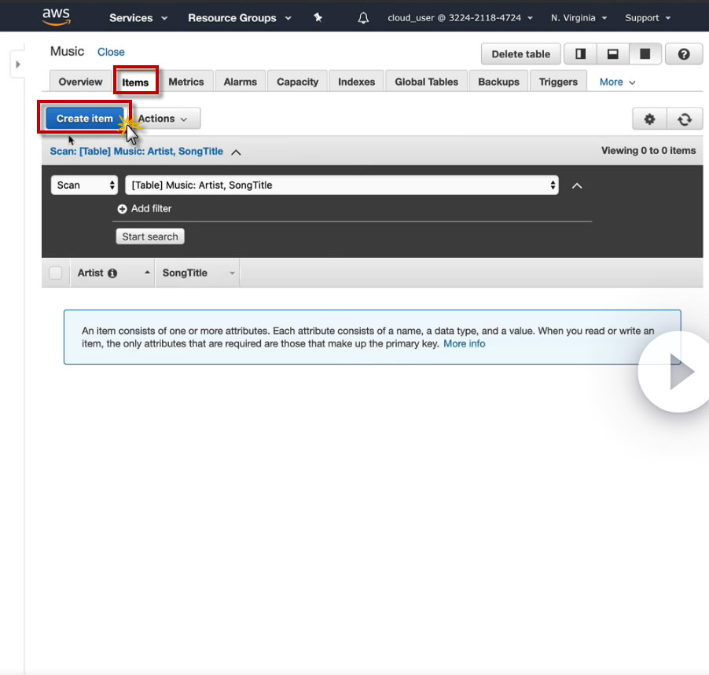Refresh the items list

pyautogui.click(x=685, y=119)
